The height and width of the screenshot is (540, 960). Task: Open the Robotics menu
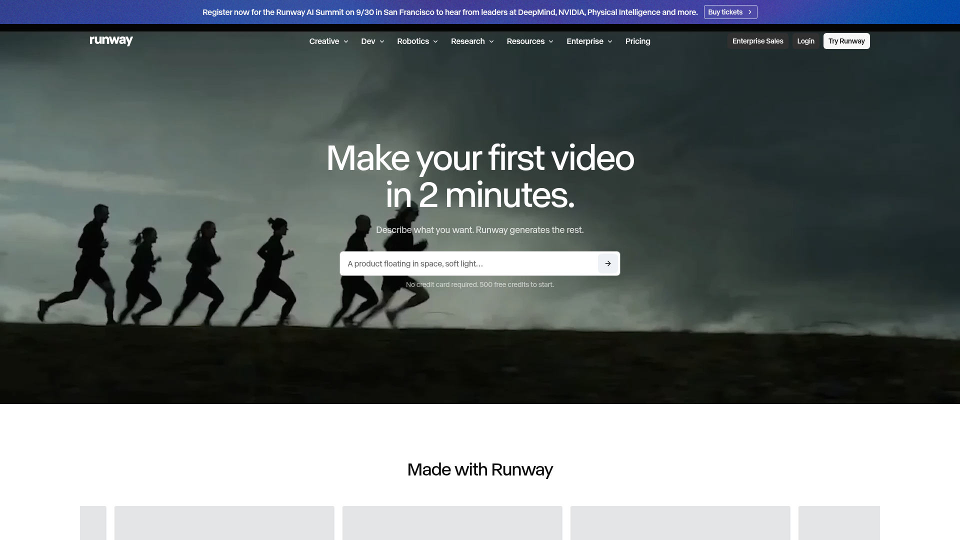point(417,41)
